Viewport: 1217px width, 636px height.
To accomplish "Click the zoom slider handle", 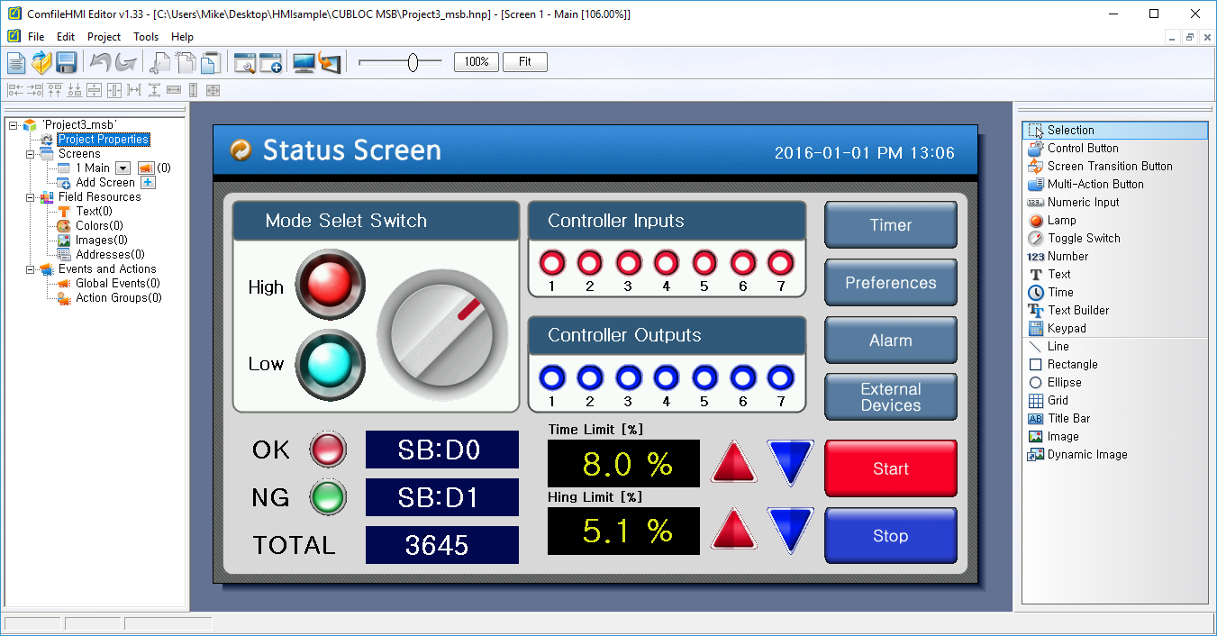I will click(413, 62).
